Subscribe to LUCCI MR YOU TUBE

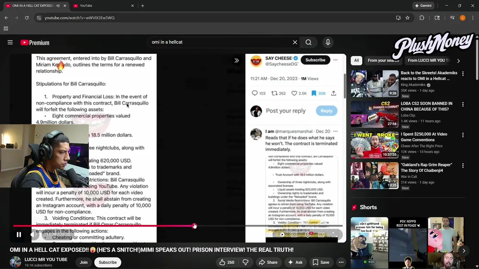108,262
